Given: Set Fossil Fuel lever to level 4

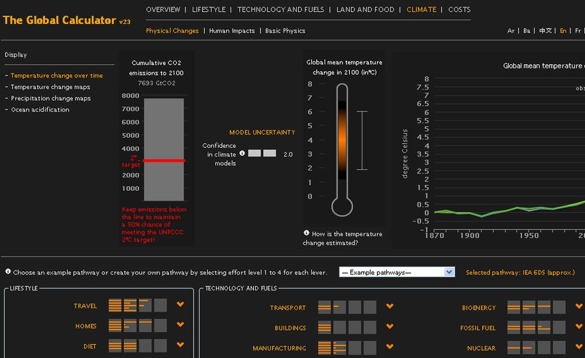Looking at the screenshot, I should (559, 328).
